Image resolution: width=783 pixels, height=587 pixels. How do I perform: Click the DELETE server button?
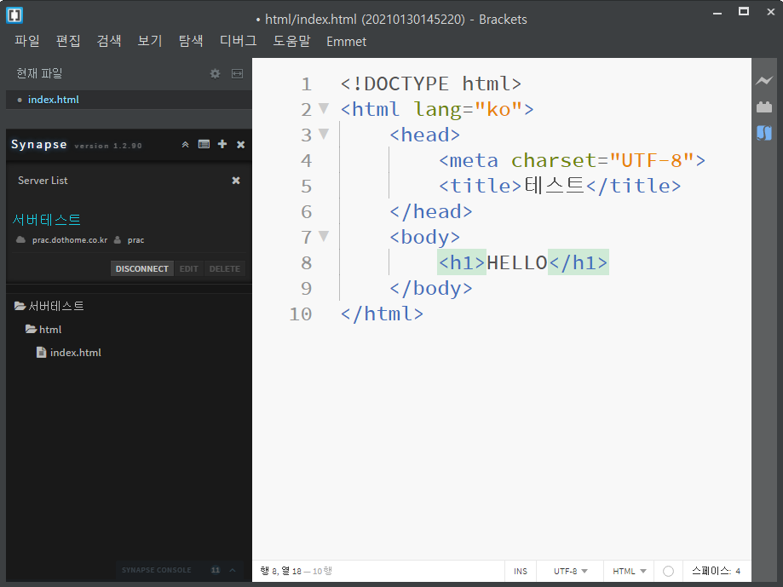pyautogui.click(x=225, y=268)
